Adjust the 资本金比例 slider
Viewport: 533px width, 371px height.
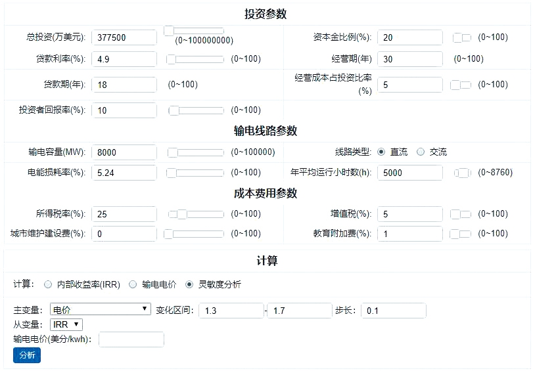pos(462,37)
